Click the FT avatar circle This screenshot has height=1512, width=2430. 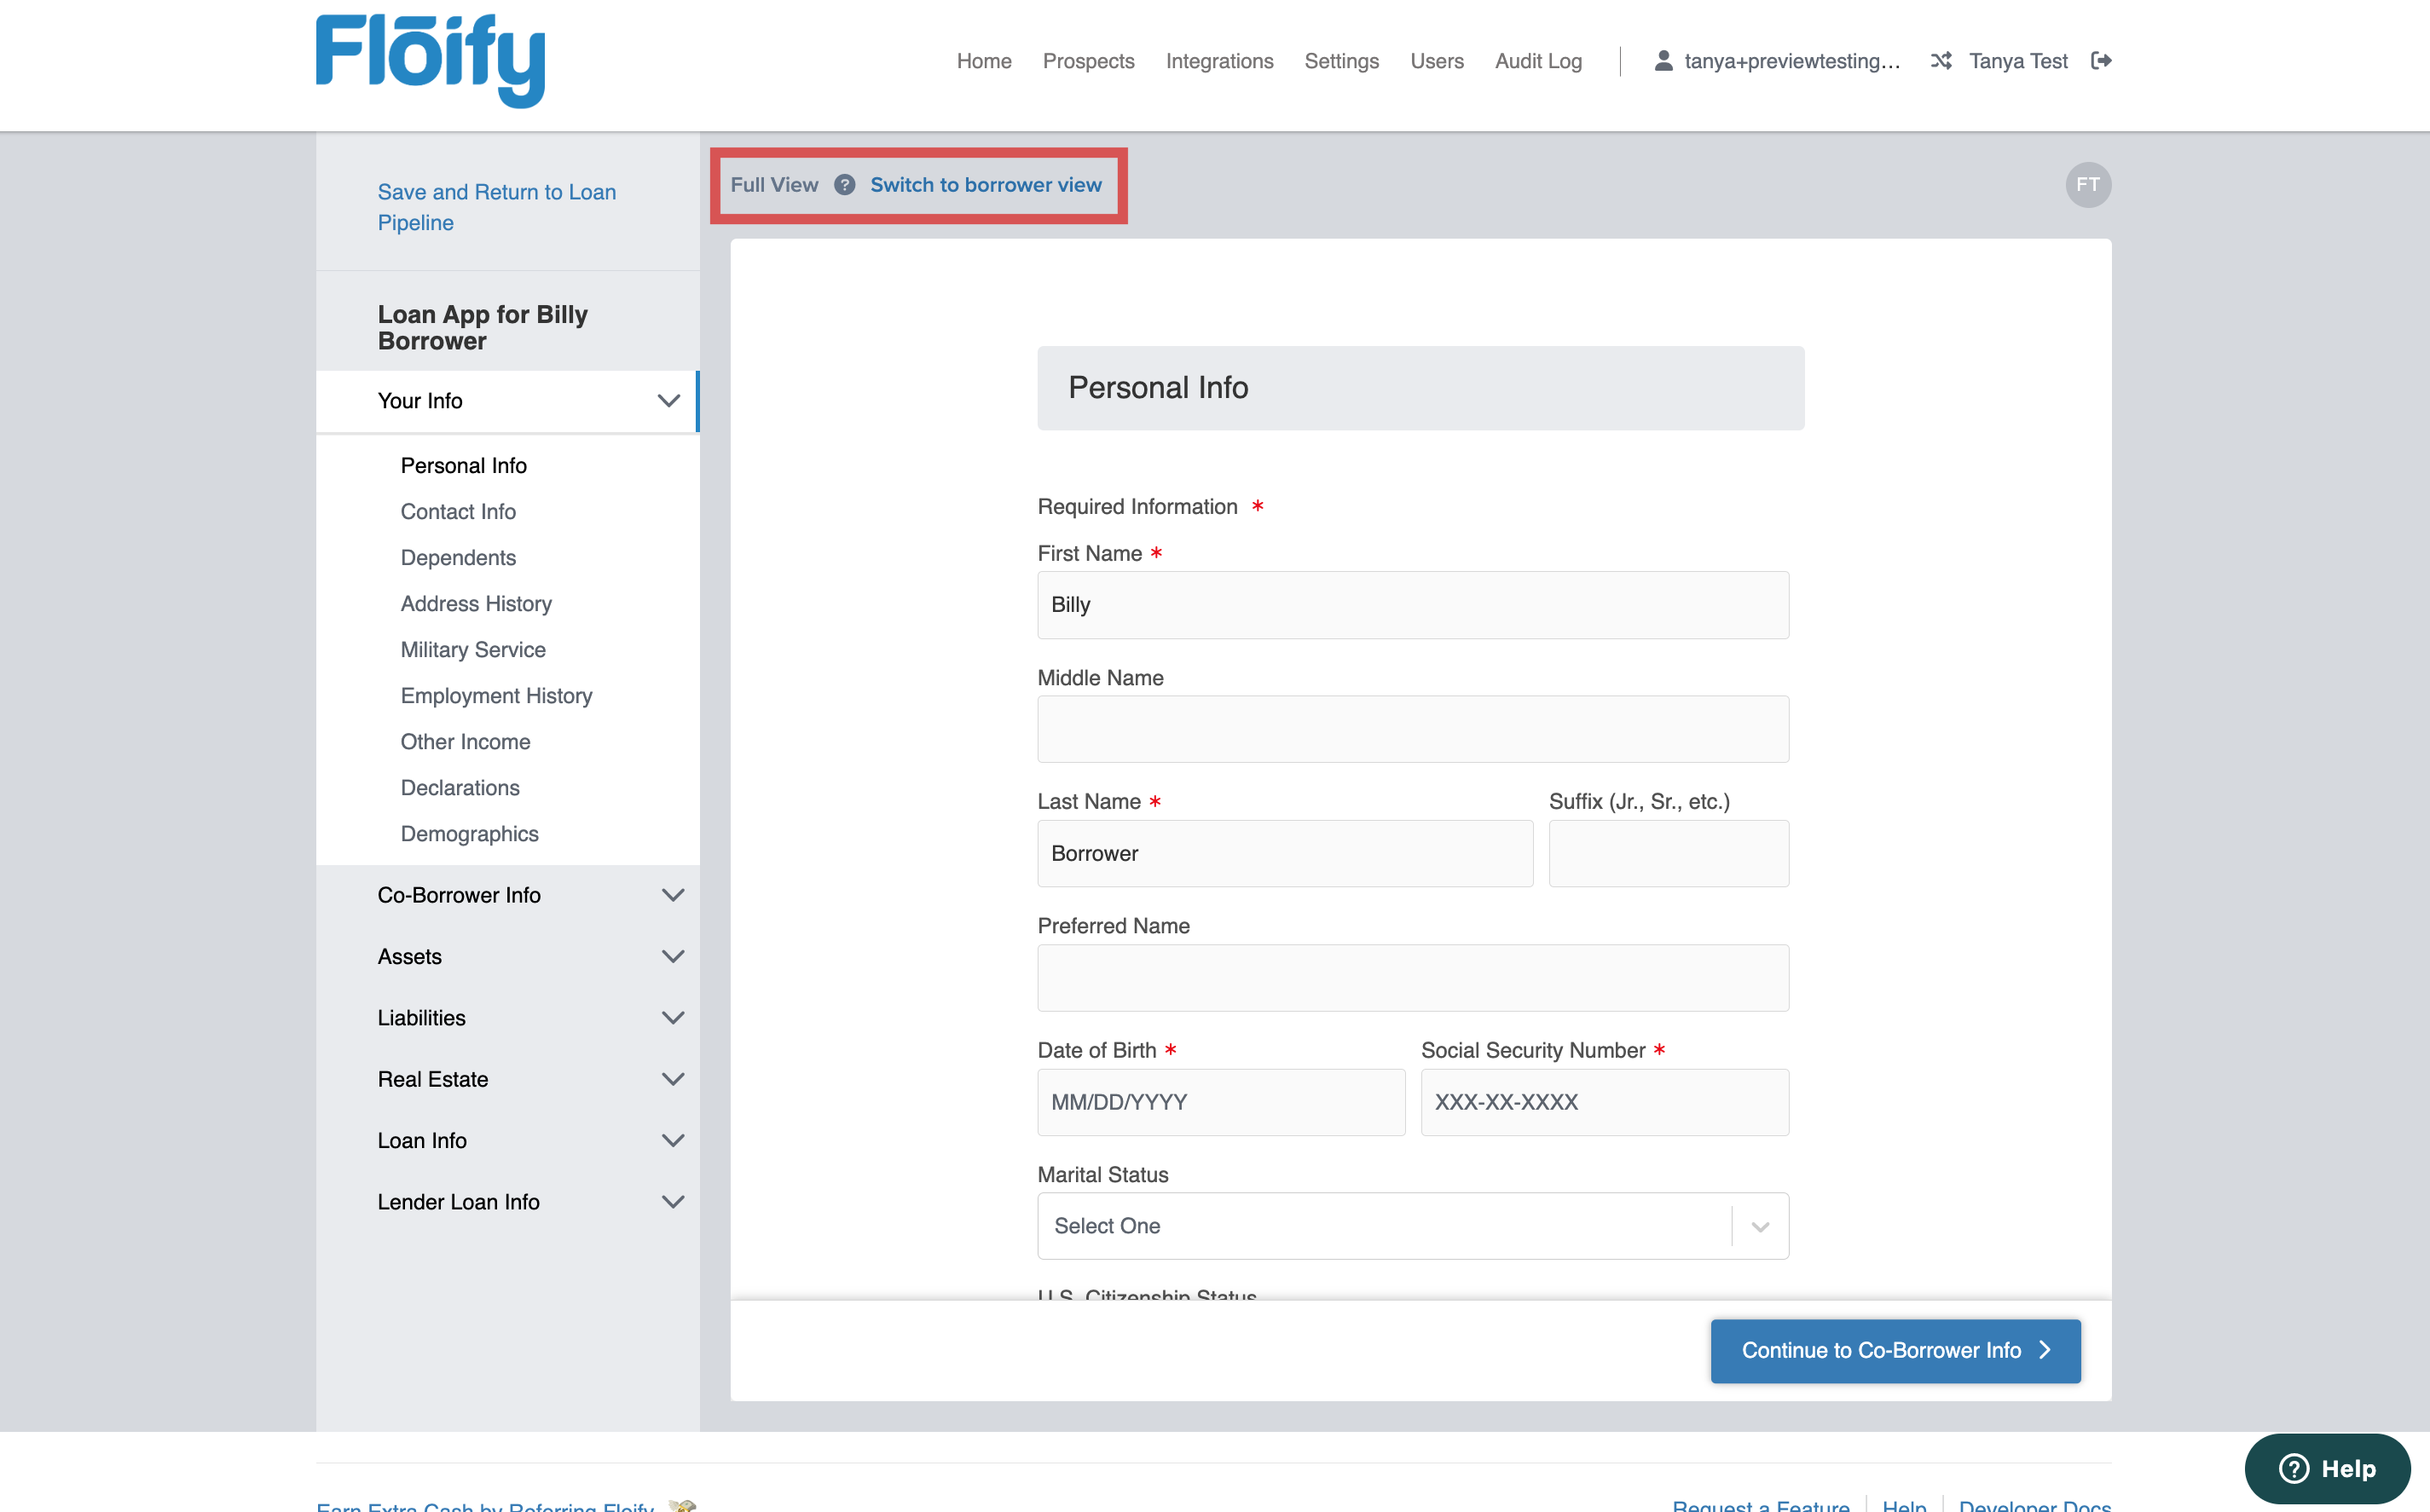pyautogui.click(x=2088, y=185)
